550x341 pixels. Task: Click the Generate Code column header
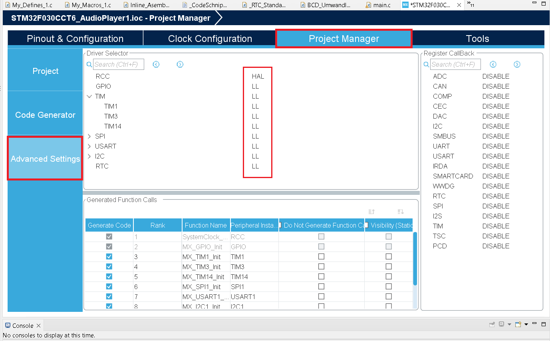109,225
